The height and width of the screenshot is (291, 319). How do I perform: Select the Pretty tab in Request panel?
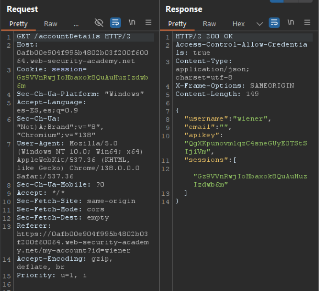point(18,24)
